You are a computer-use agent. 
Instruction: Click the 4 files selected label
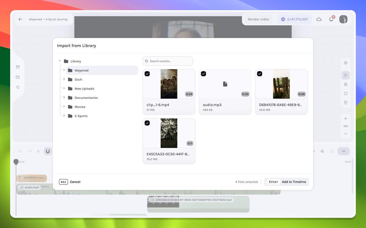(x=247, y=182)
